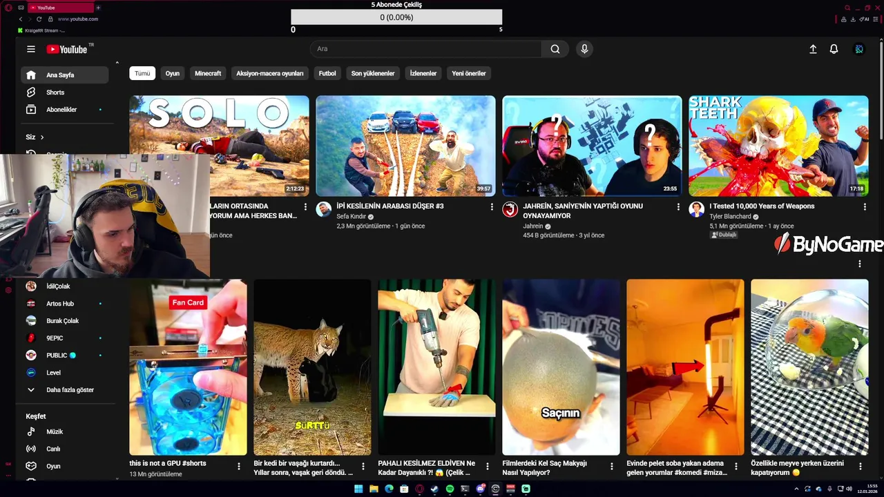Expand the Siz section chevron
This screenshot has width=884, height=497.
point(41,137)
